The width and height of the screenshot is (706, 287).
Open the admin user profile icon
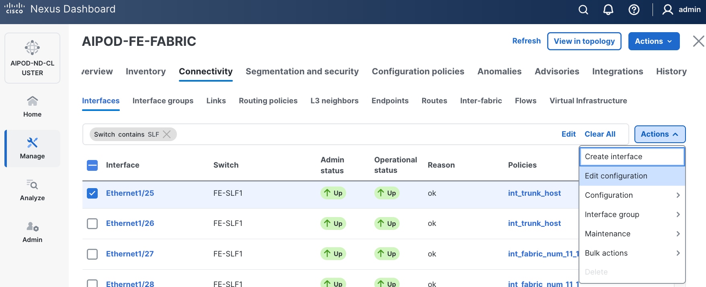[x=667, y=10]
